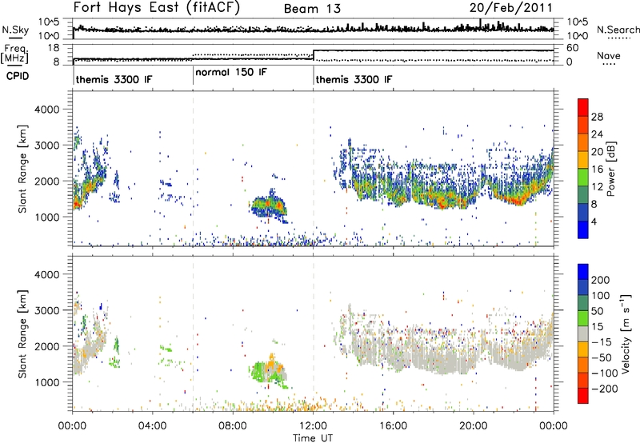Click 'Slant Range [km]' label of the power panel
This screenshot has height=443, width=640.
click(x=23, y=169)
